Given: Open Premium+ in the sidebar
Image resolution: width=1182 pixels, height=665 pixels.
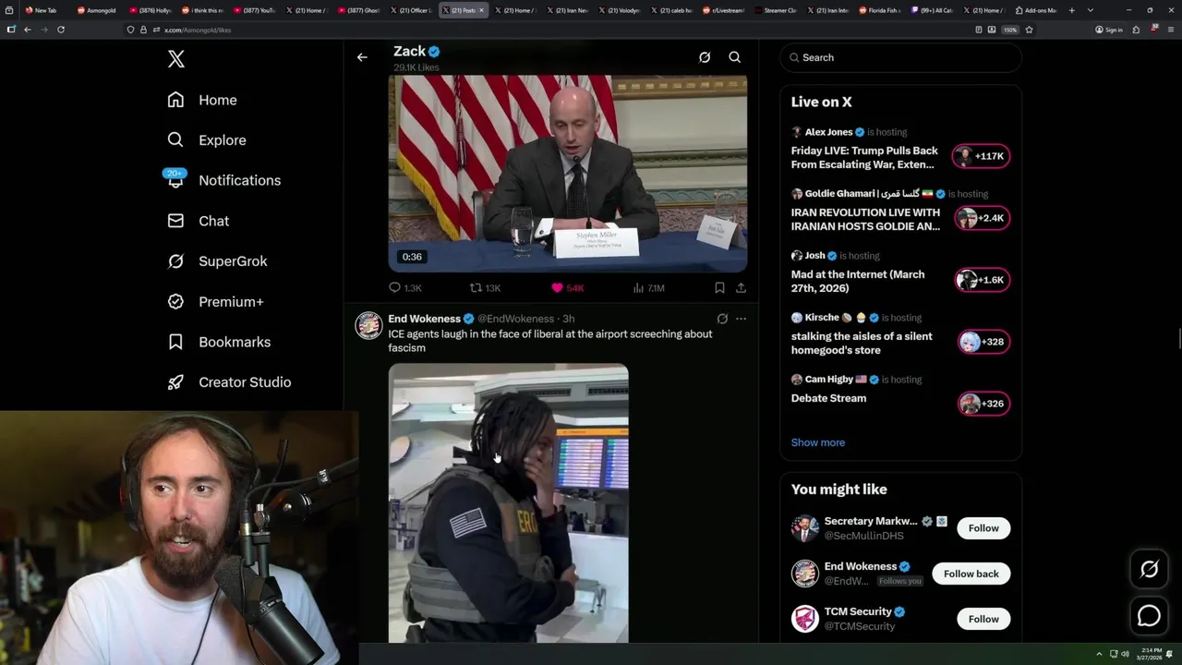Looking at the screenshot, I should pyautogui.click(x=215, y=301).
